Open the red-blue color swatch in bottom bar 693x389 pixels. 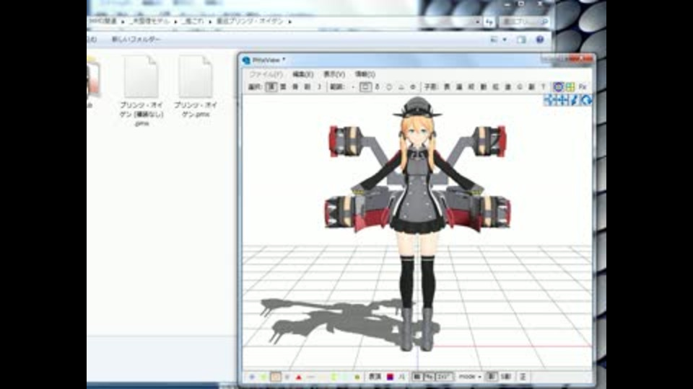point(390,377)
